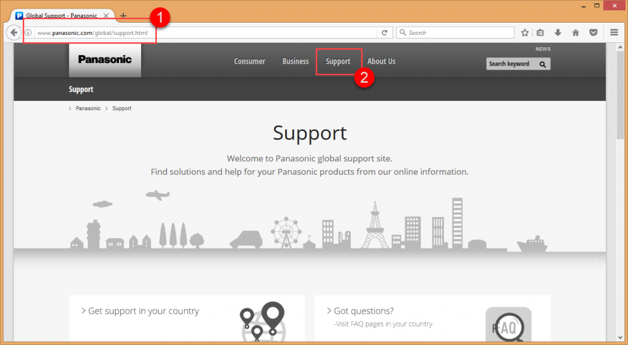Screen dimensions: 628x345
Task: Click the browser Search box
Action: click(456, 33)
